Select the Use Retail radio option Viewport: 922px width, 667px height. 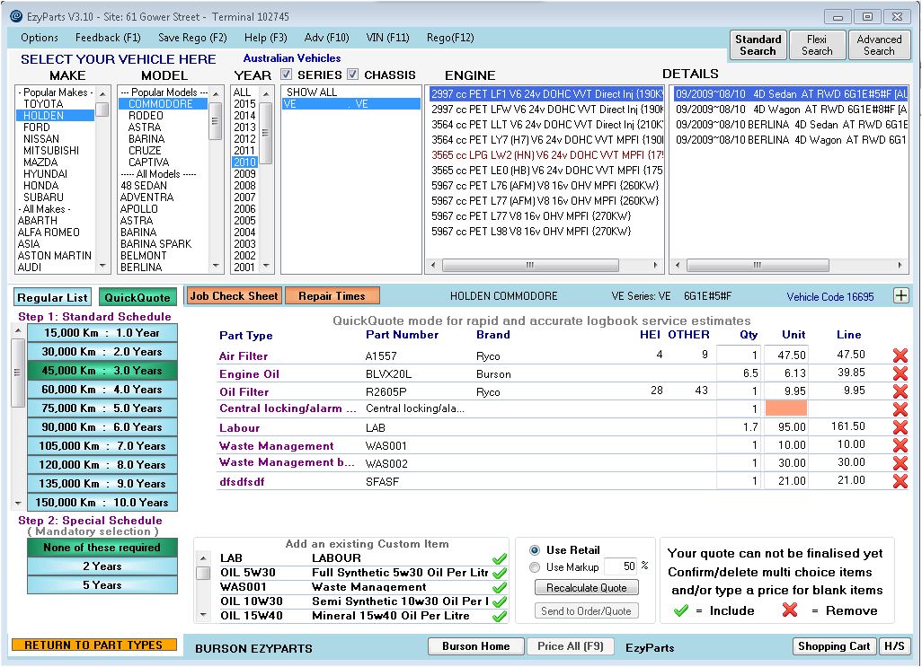click(535, 550)
